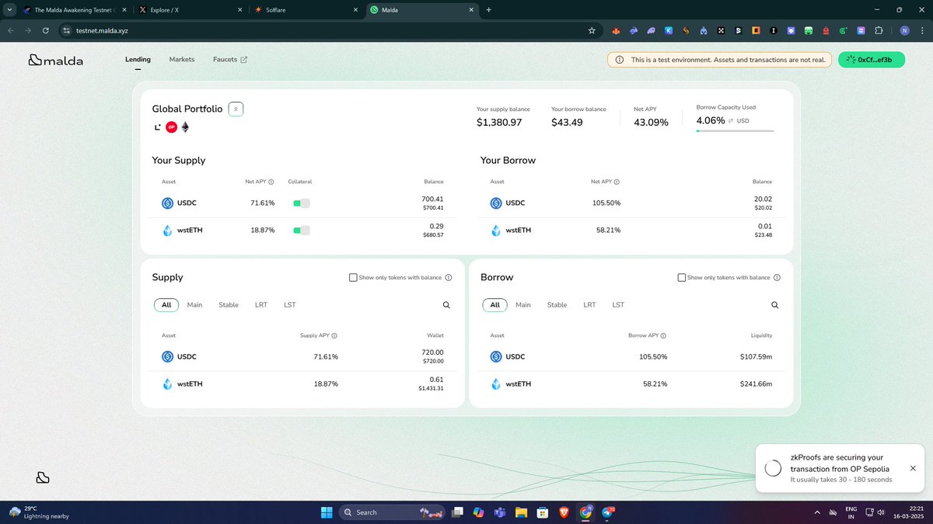Select the Ethereum chain icon in Global Portfolio
Screen dimensions: 933x524
(185, 127)
